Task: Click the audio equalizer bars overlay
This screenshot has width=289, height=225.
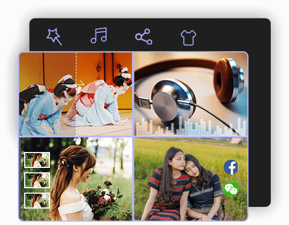Action: pos(191,126)
